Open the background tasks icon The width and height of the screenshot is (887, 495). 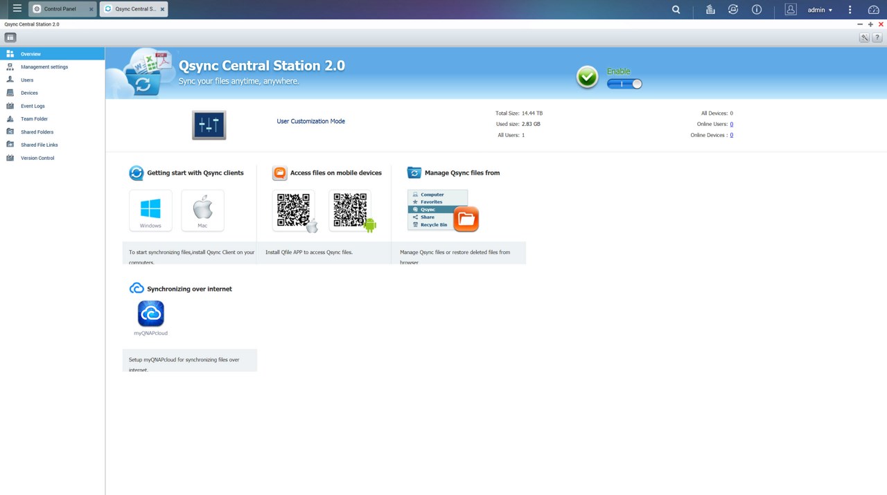[710, 10]
